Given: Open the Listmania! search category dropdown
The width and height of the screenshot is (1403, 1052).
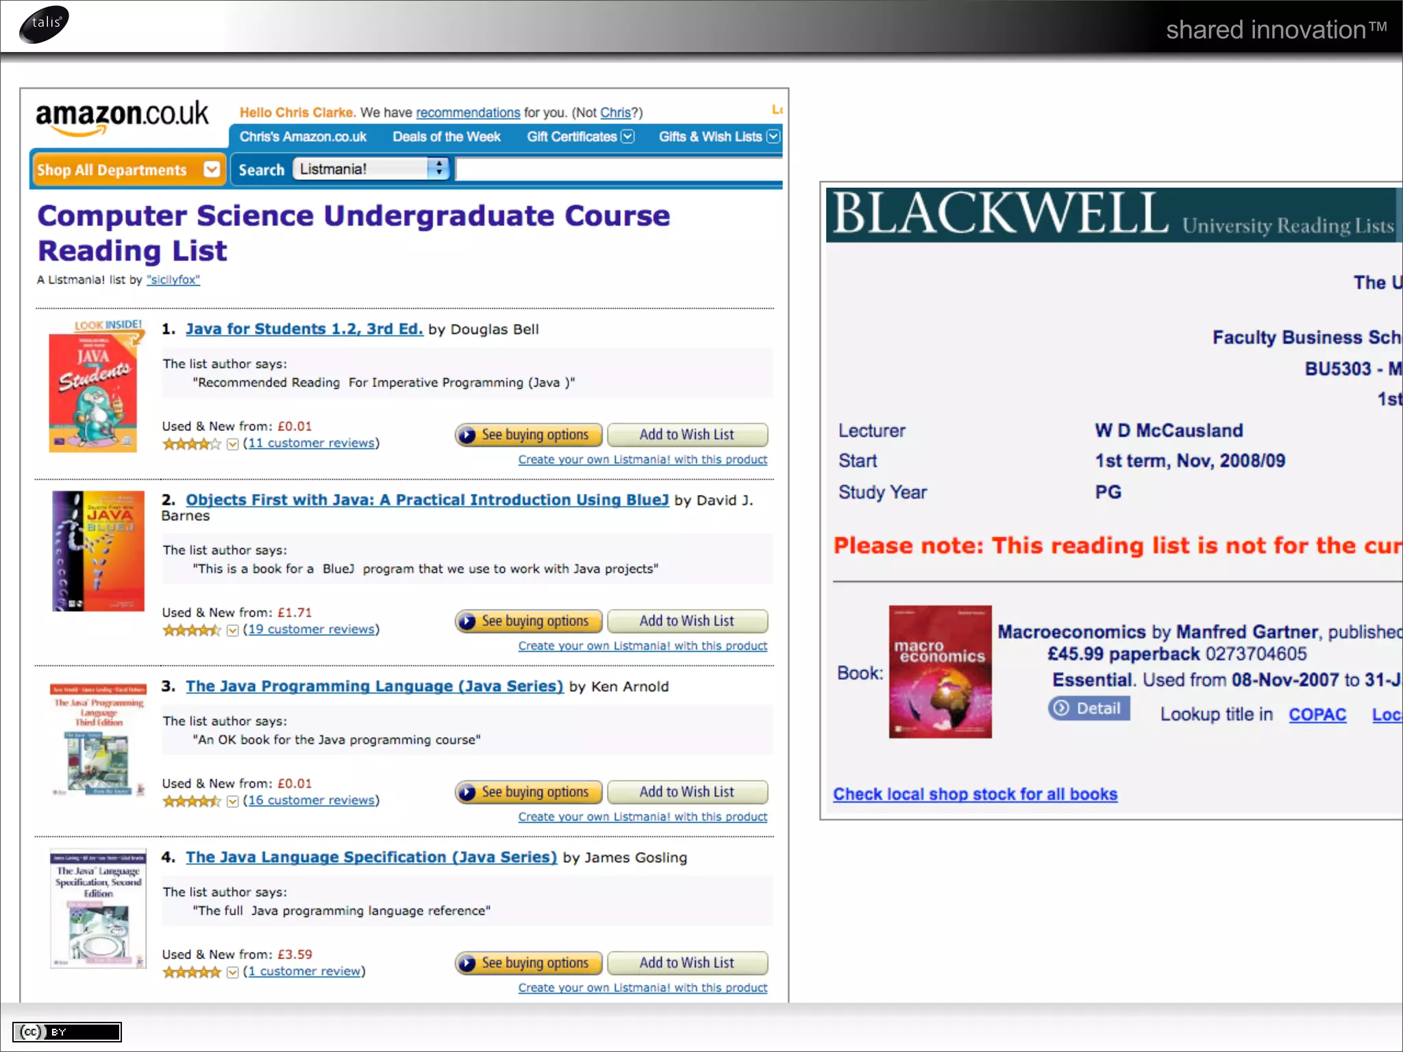Looking at the screenshot, I should 371,168.
